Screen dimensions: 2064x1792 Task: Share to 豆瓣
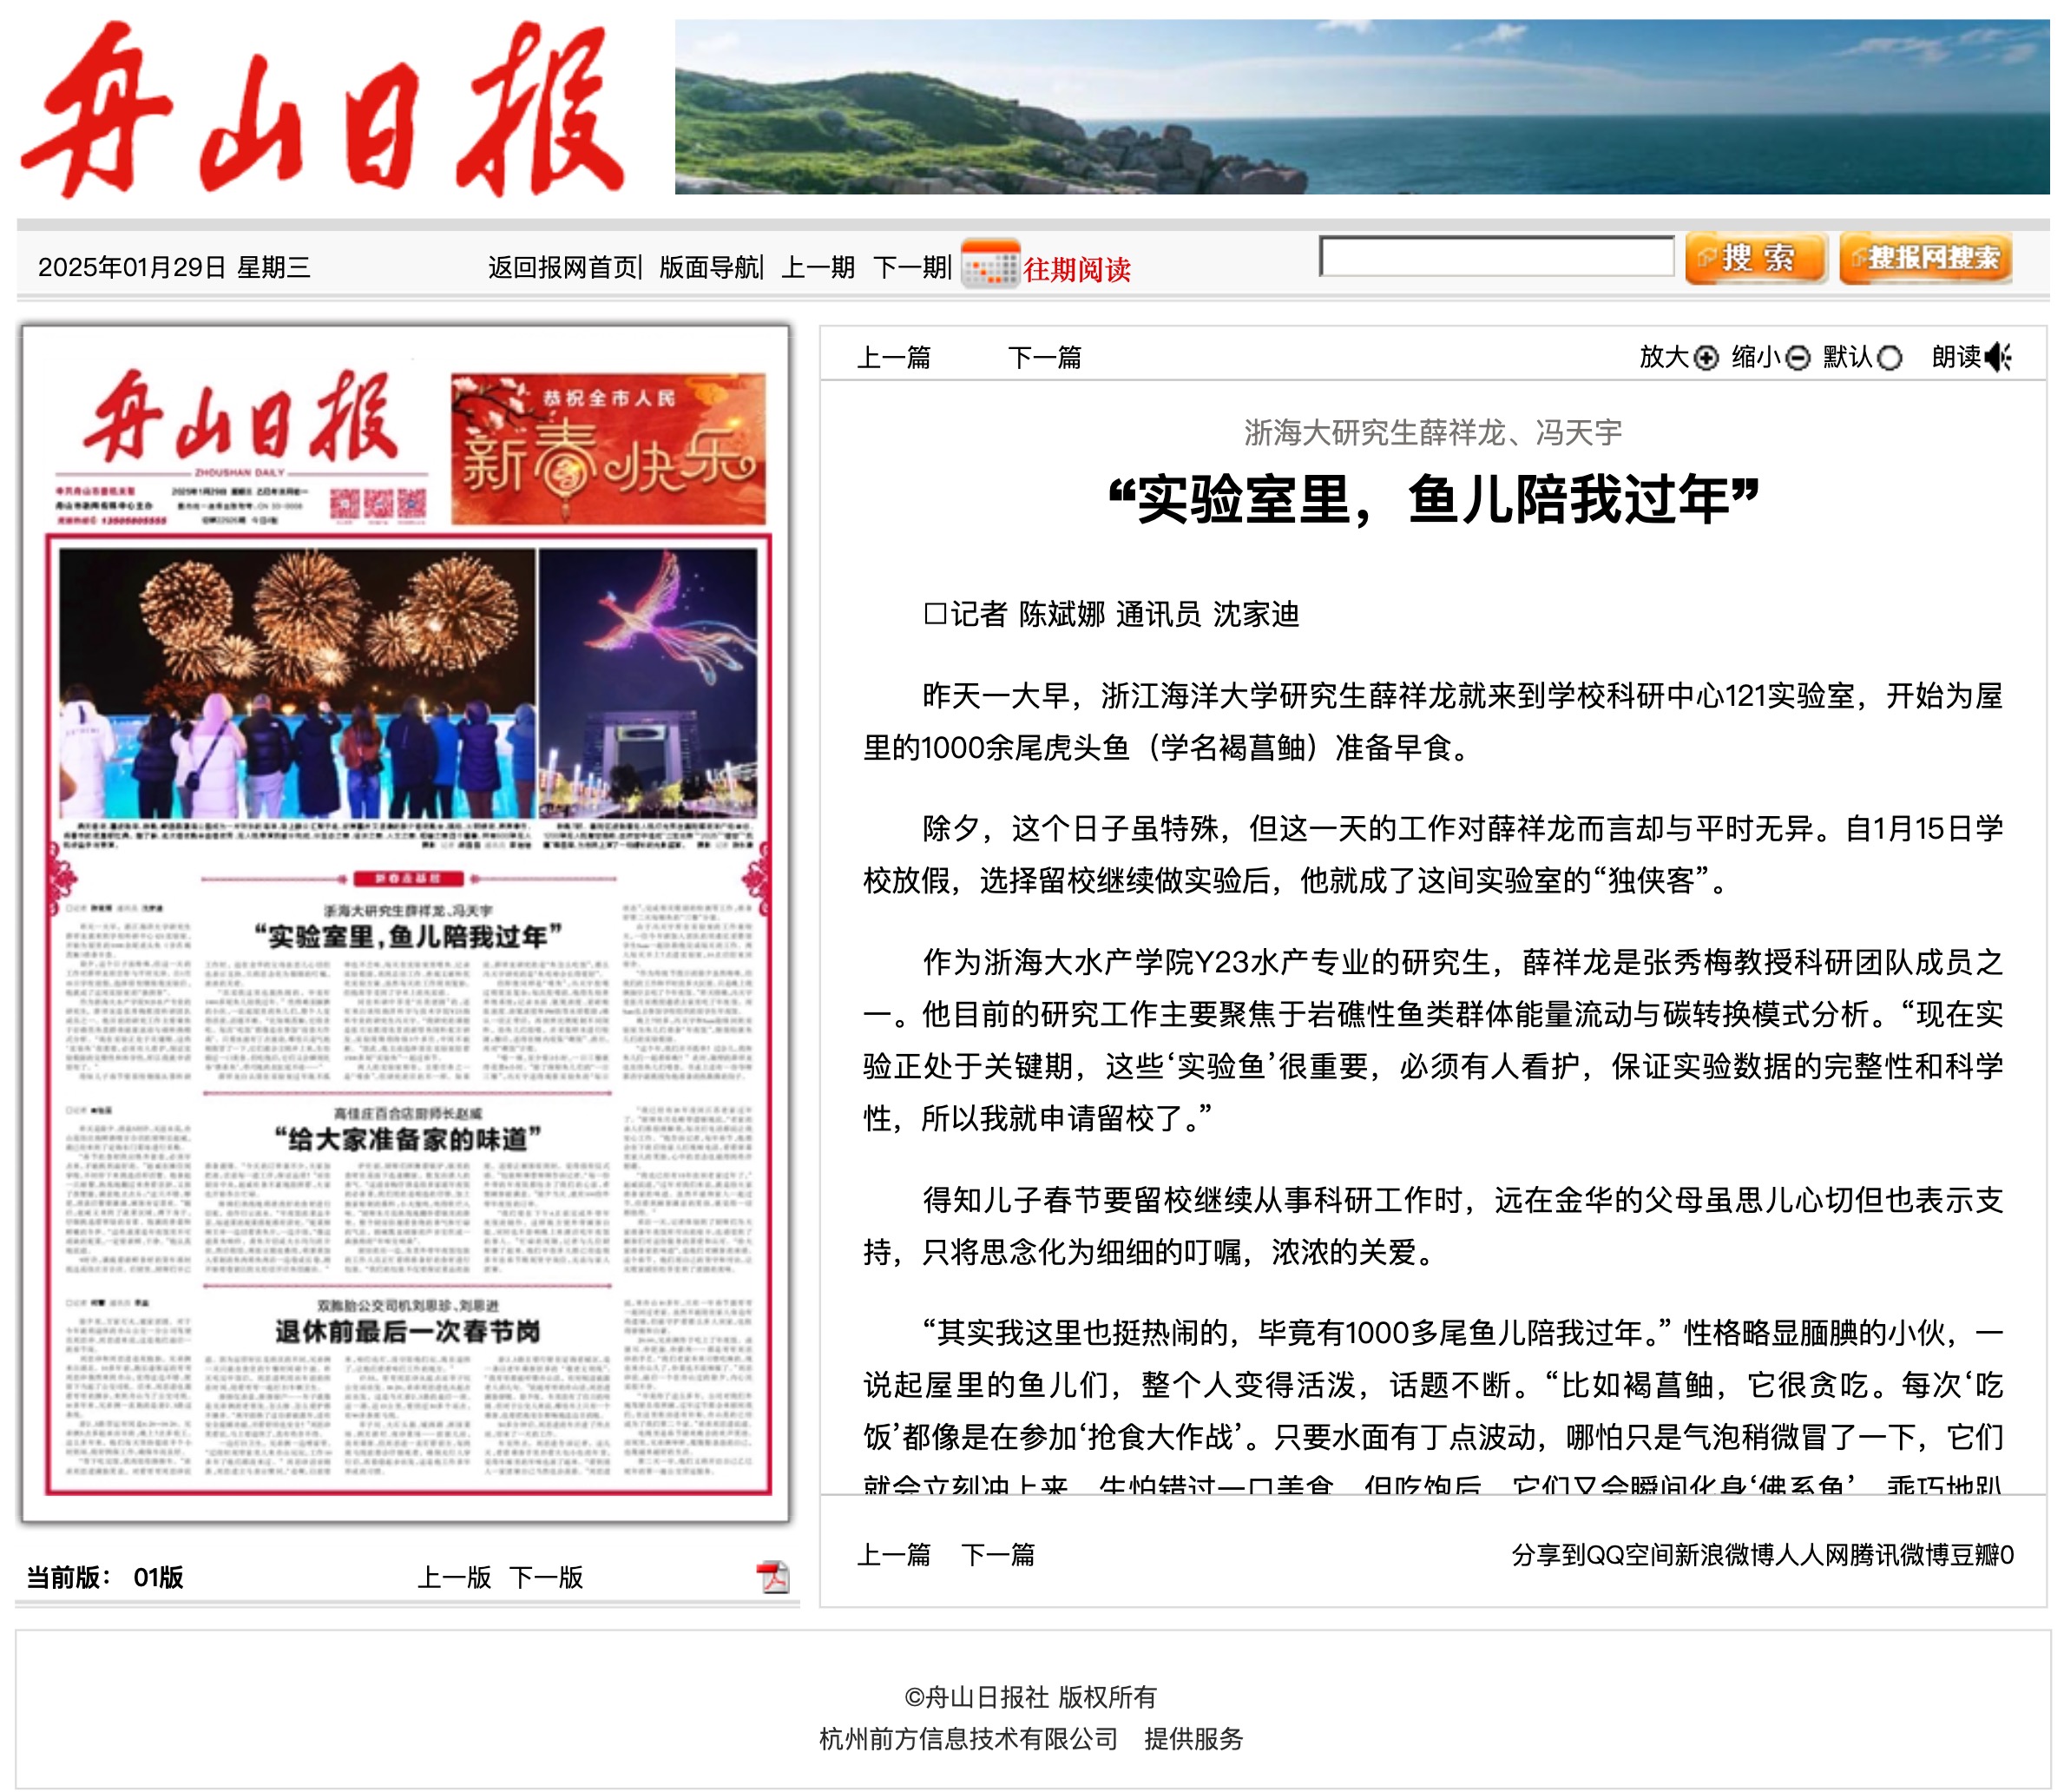1974,1555
